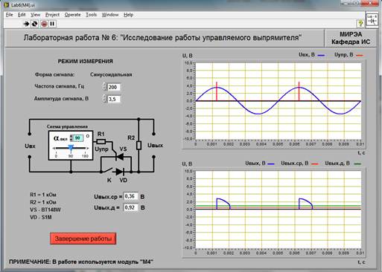The image size is (382, 272).
Task: Open the Project menu
Action: [x=52, y=15]
